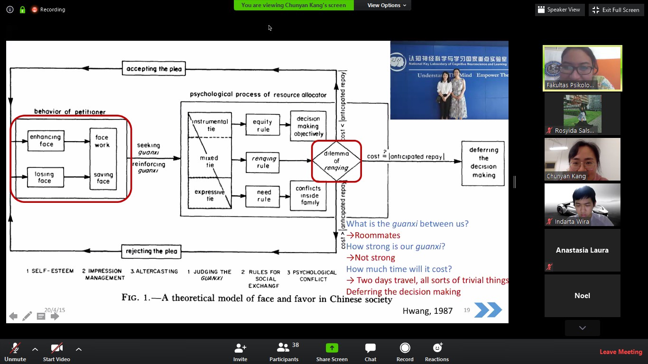Select Chunyan Kang's video thumbnail
The height and width of the screenshot is (364, 648).
tap(583, 159)
